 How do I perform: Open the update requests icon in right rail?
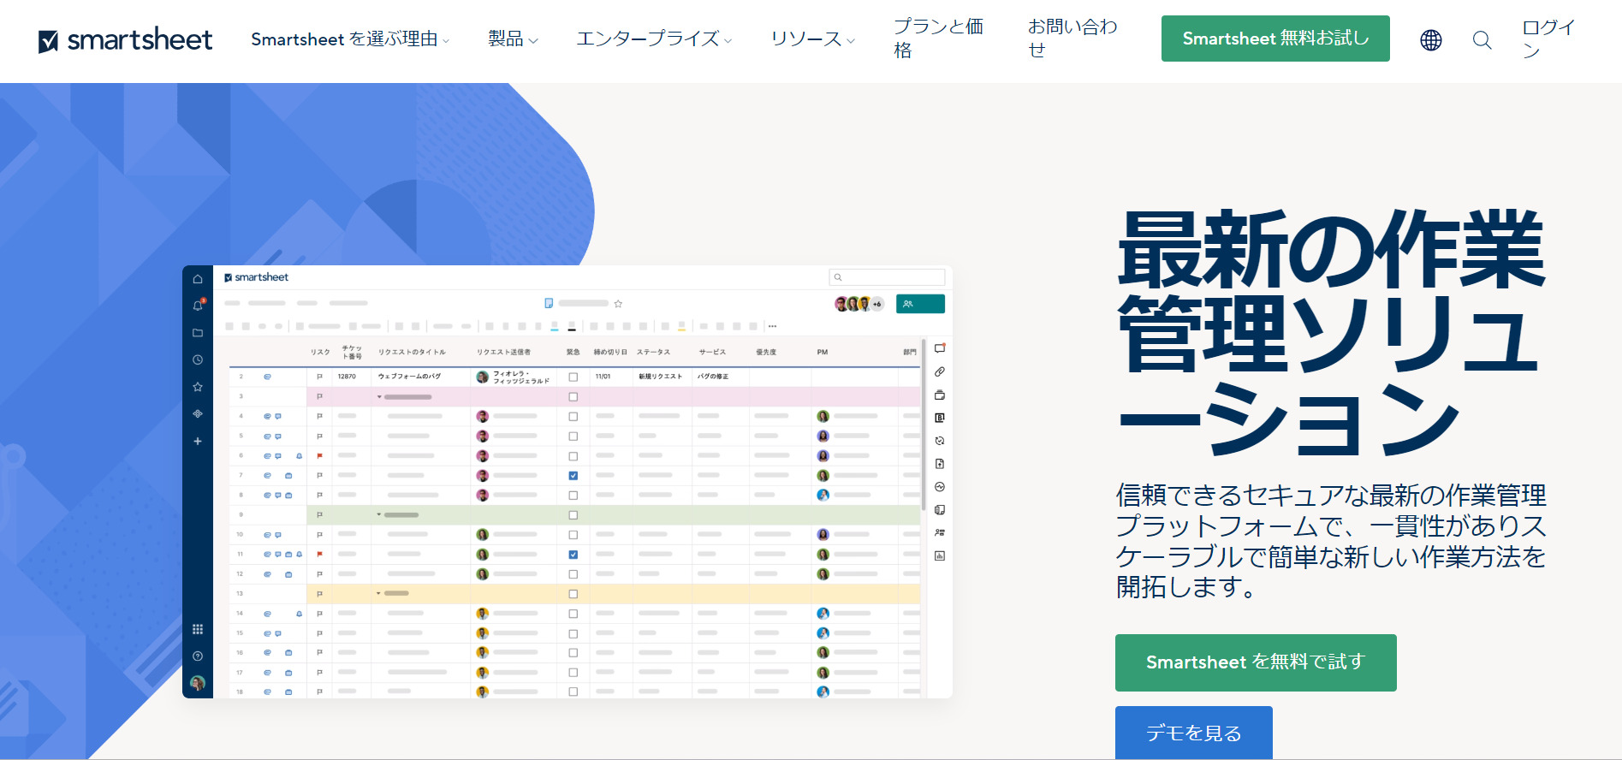940,441
